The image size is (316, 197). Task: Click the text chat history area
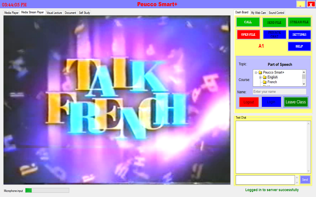pos(271,147)
